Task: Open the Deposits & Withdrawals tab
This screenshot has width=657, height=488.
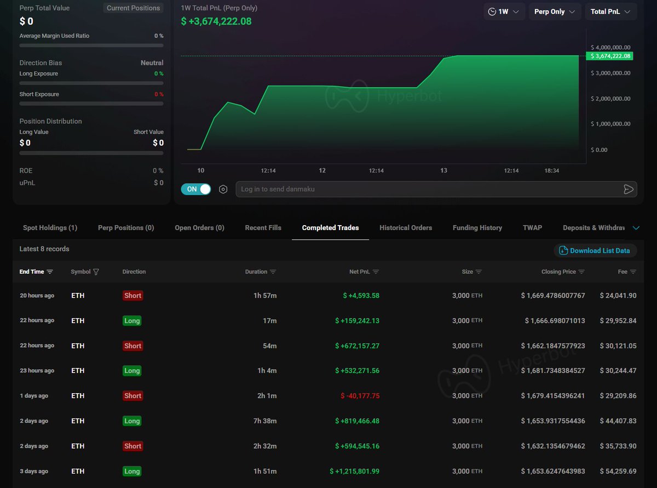Action: click(x=594, y=228)
